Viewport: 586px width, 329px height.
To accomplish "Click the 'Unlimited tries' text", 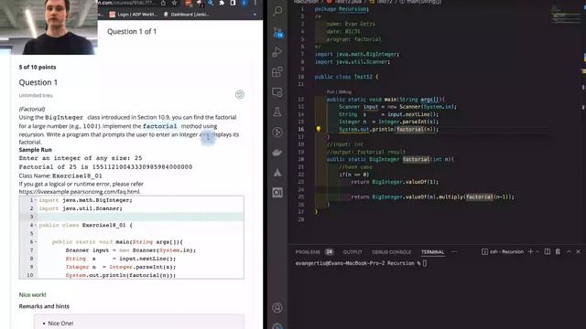I will tap(36, 95).
